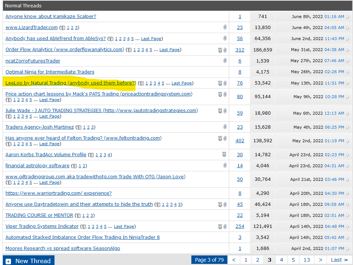This screenshot has width=353, height=265.
Task: Click multi-page icon beside Aaron Korbs TradAcc Volume Profile
Action: coord(91,155)
